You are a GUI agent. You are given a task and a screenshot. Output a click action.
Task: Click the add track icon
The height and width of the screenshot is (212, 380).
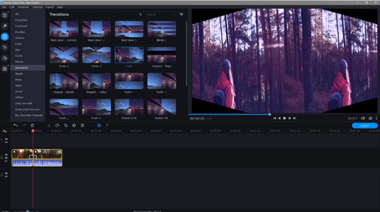[x=5, y=131]
